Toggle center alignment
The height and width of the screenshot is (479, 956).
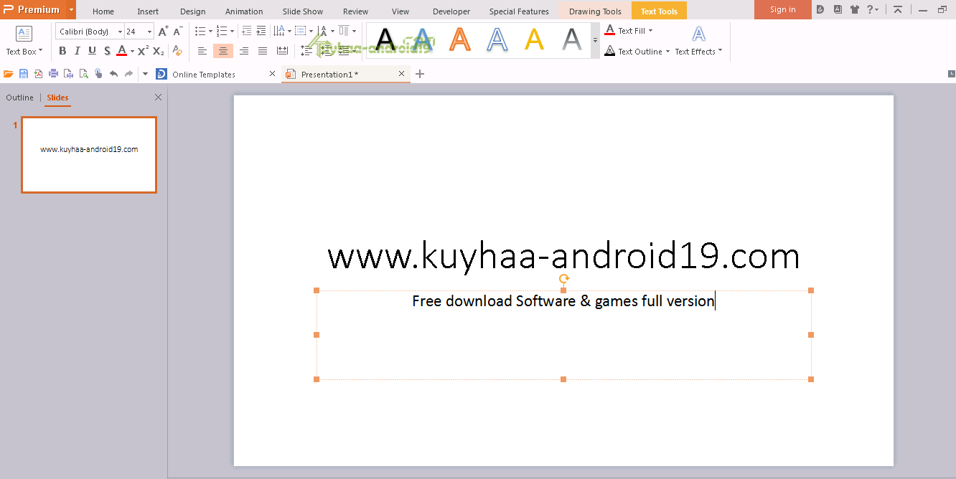tap(223, 51)
